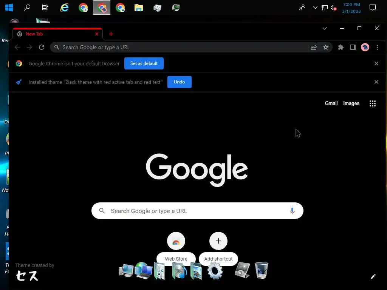Click the Windows Start button

tap(9, 8)
